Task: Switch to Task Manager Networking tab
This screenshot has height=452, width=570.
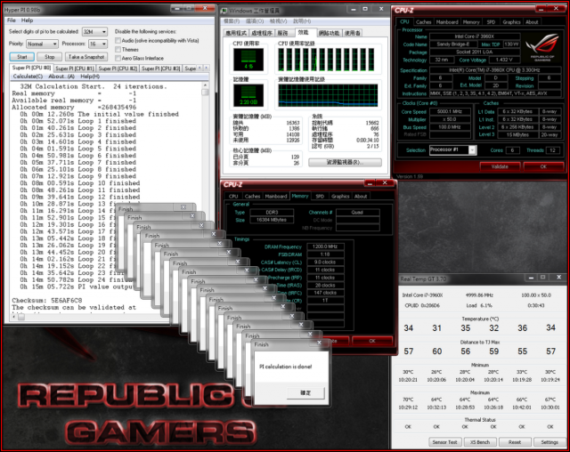Action: (330, 33)
